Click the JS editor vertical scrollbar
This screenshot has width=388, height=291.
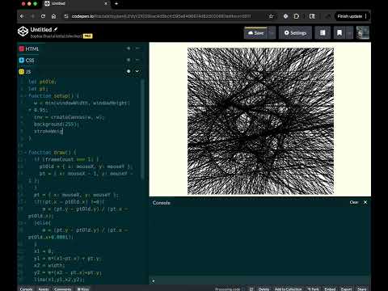pos(142,129)
